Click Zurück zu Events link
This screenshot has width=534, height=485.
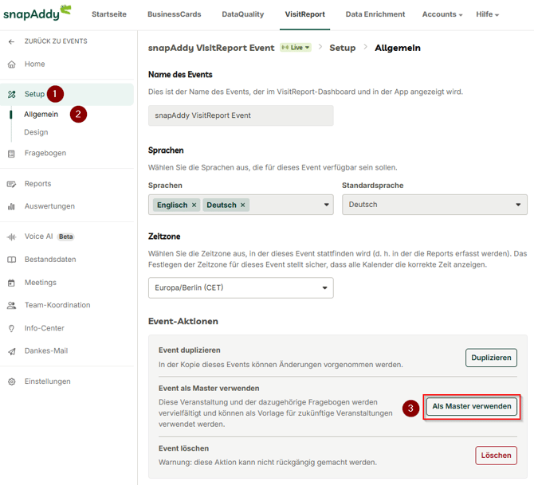[56, 41]
